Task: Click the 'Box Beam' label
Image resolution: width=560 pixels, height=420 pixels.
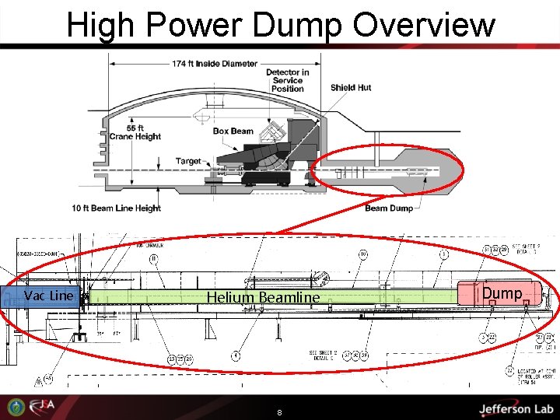Action: (233, 131)
